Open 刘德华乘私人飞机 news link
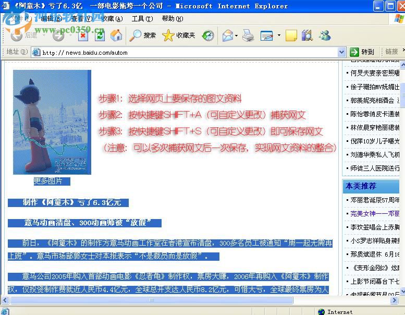The image size is (405, 315). (375, 155)
